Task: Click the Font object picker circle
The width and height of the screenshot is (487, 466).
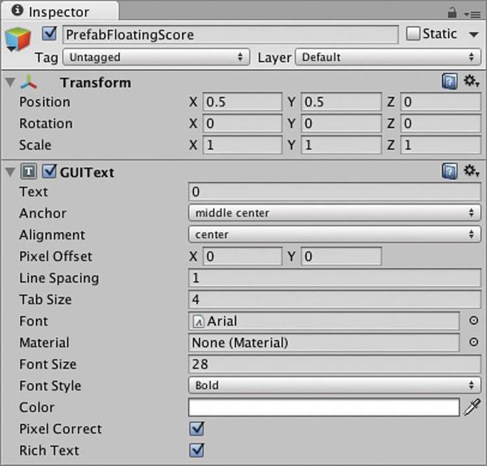Action: pos(473,320)
